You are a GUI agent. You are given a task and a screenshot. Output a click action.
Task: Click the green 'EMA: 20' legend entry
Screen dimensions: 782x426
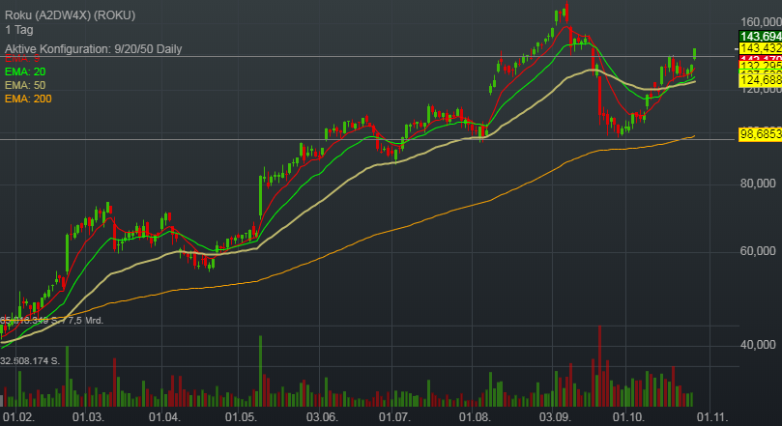(x=25, y=71)
